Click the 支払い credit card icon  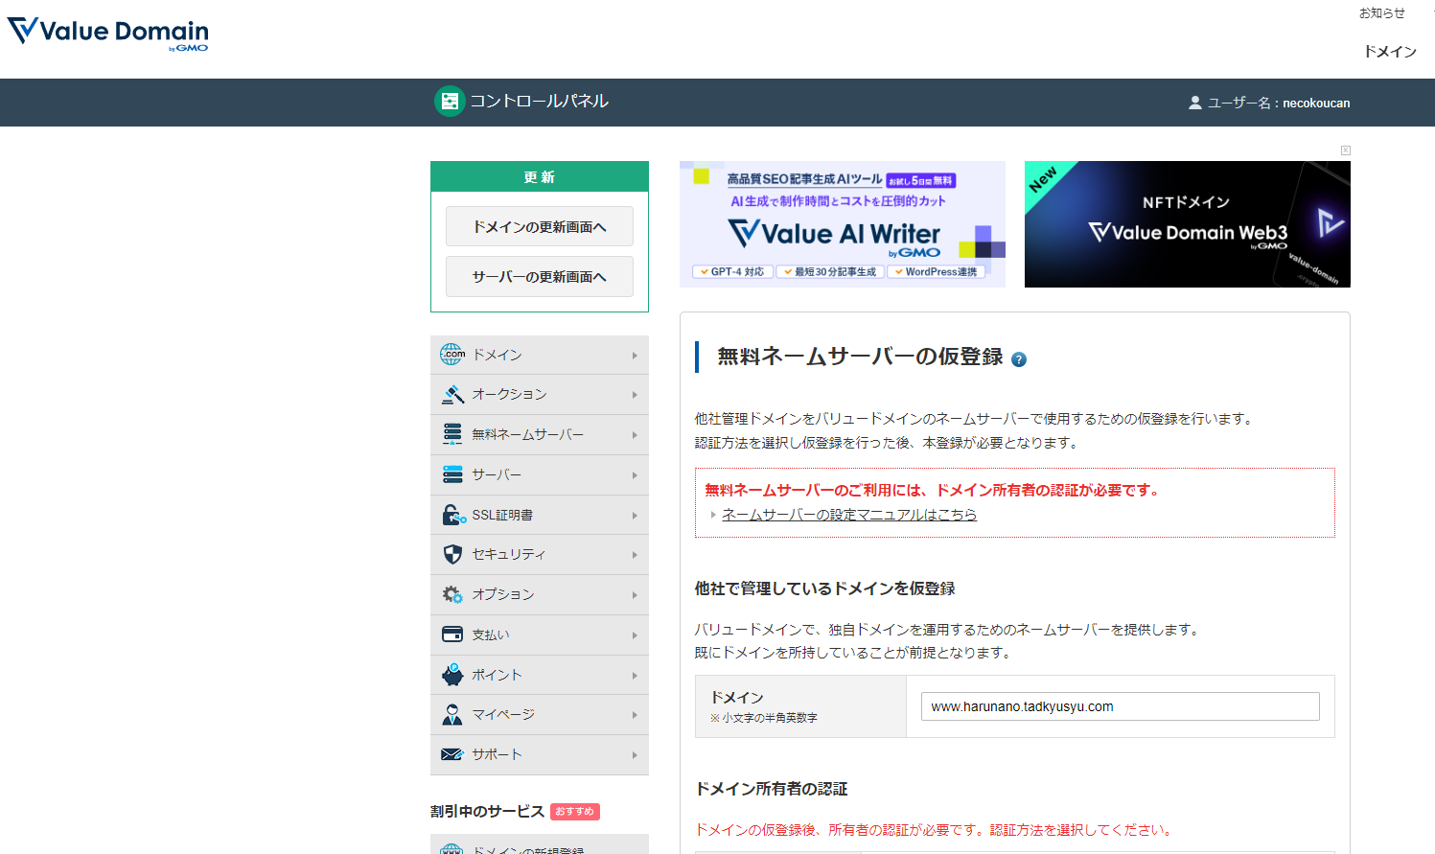click(452, 635)
